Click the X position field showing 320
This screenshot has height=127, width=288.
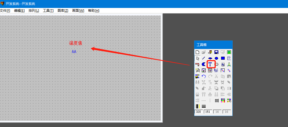[199, 112]
